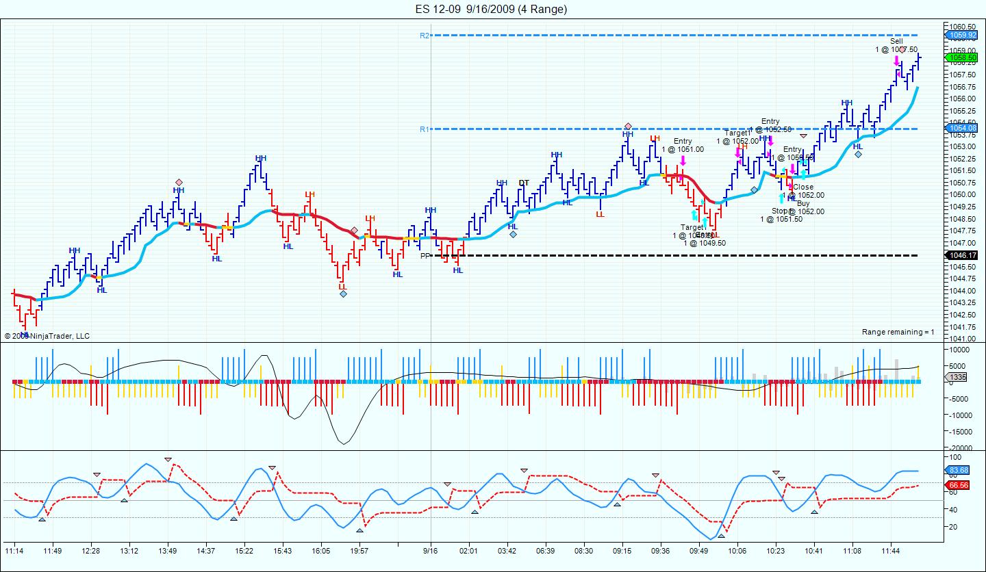Image resolution: width=986 pixels, height=572 pixels.
Task: Select the 11:44 time axis label
Action: [891, 550]
